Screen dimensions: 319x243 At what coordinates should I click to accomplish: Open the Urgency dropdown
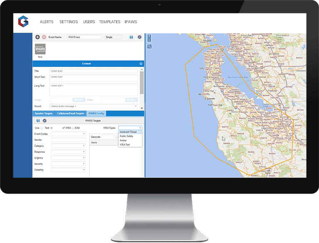(x=69, y=158)
